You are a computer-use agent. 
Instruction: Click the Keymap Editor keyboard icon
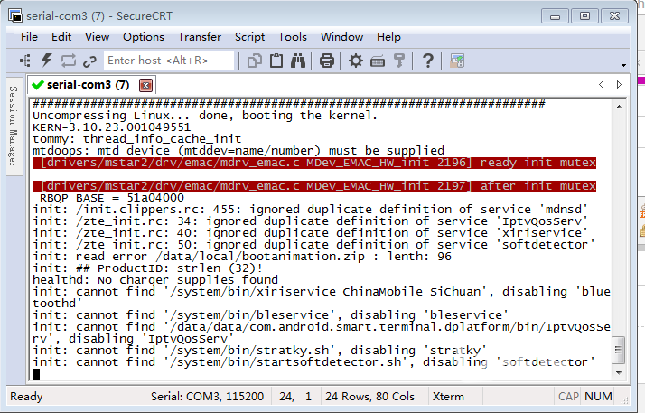point(378,61)
